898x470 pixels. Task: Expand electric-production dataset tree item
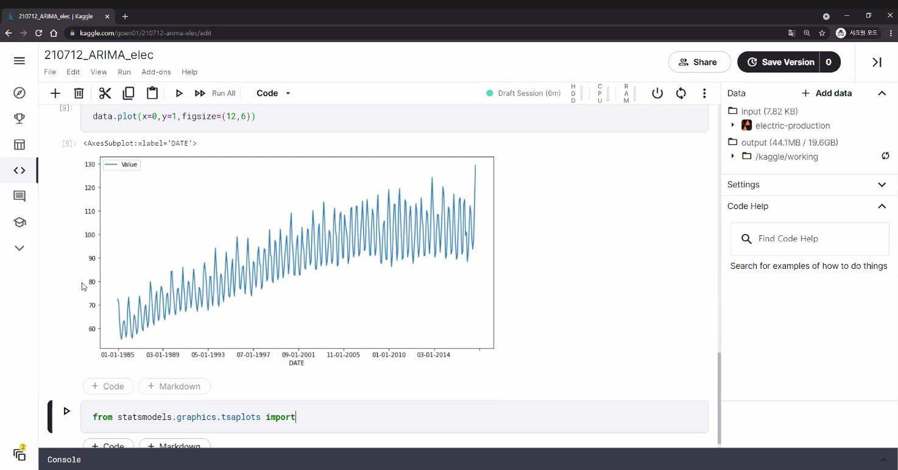click(733, 126)
